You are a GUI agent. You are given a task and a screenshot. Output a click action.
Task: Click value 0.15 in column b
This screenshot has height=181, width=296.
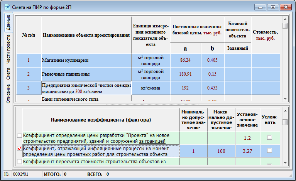(x=212, y=74)
